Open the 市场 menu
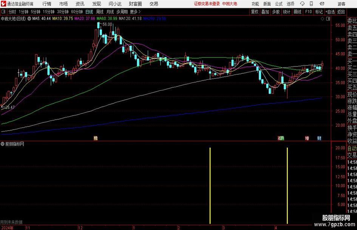The image size is (357, 230). 63,4
